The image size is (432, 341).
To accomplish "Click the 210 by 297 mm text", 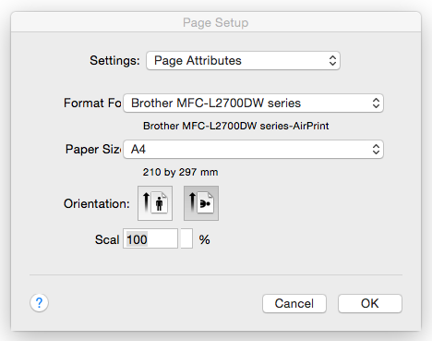I will pyautogui.click(x=180, y=172).
